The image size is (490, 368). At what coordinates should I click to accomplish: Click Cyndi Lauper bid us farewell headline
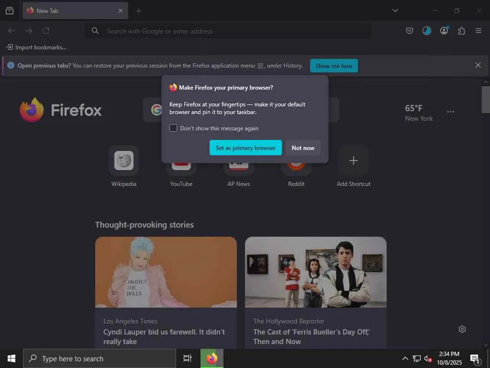(164, 337)
